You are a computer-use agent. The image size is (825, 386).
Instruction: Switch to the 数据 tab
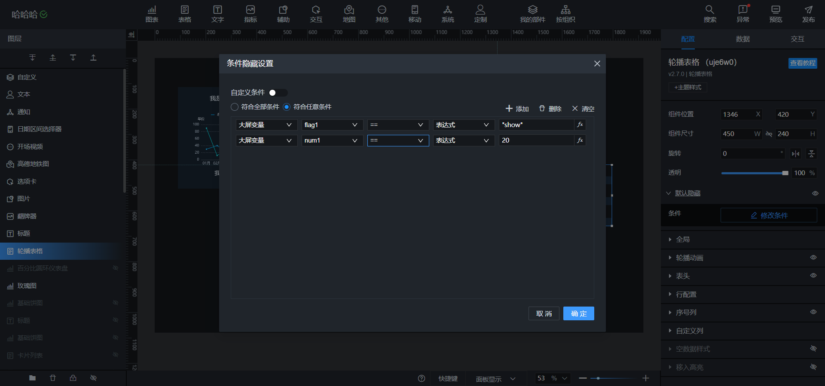tap(742, 39)
